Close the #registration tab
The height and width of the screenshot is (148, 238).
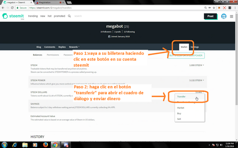(63, 3)
